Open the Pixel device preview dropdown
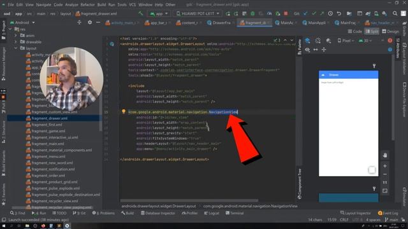Screen dimensions: 408x229 (x=346, y=41)
